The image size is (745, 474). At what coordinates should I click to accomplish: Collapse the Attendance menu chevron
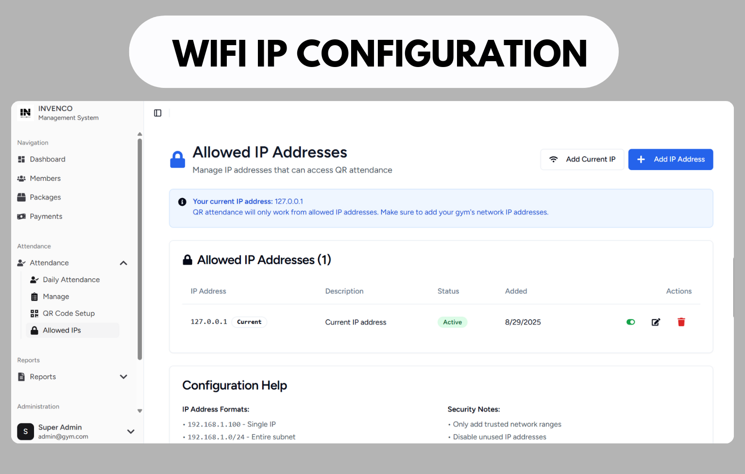pos(123,263)
